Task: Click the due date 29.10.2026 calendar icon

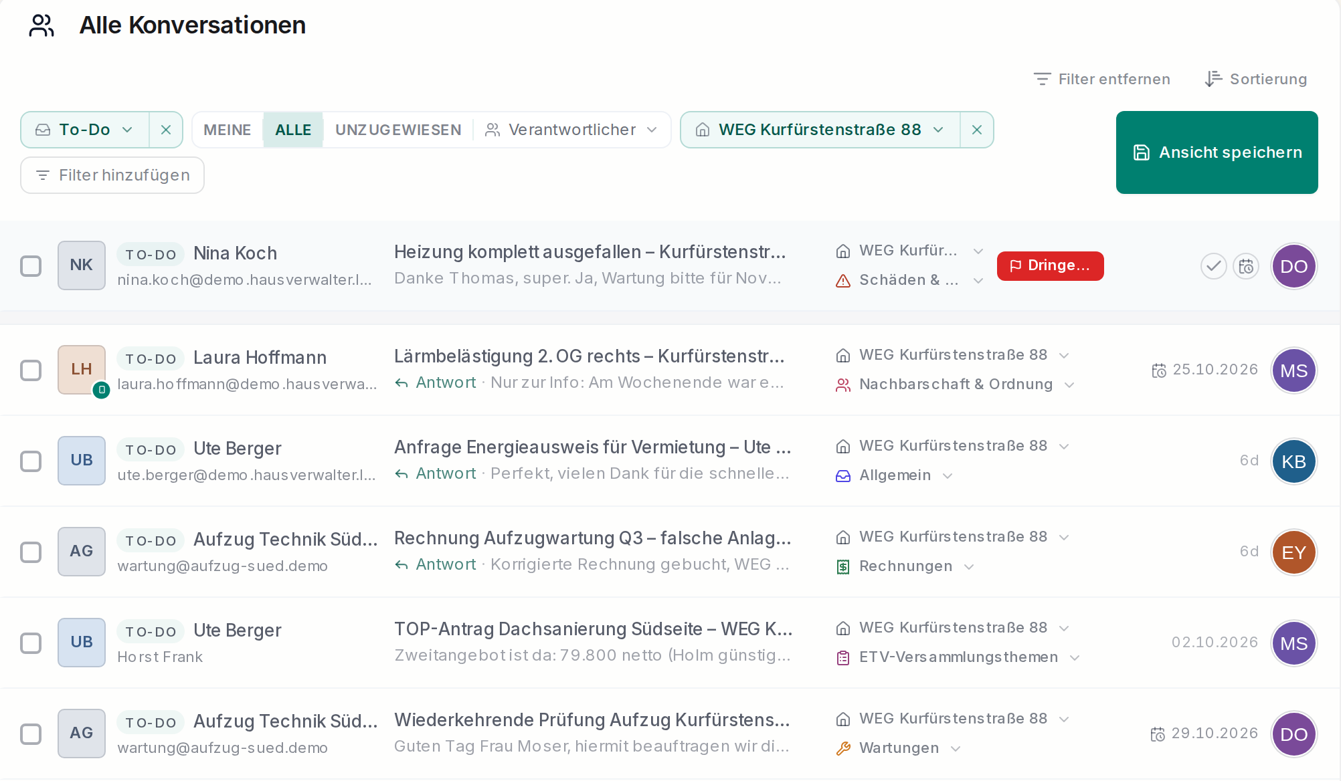Action: 1158,734
